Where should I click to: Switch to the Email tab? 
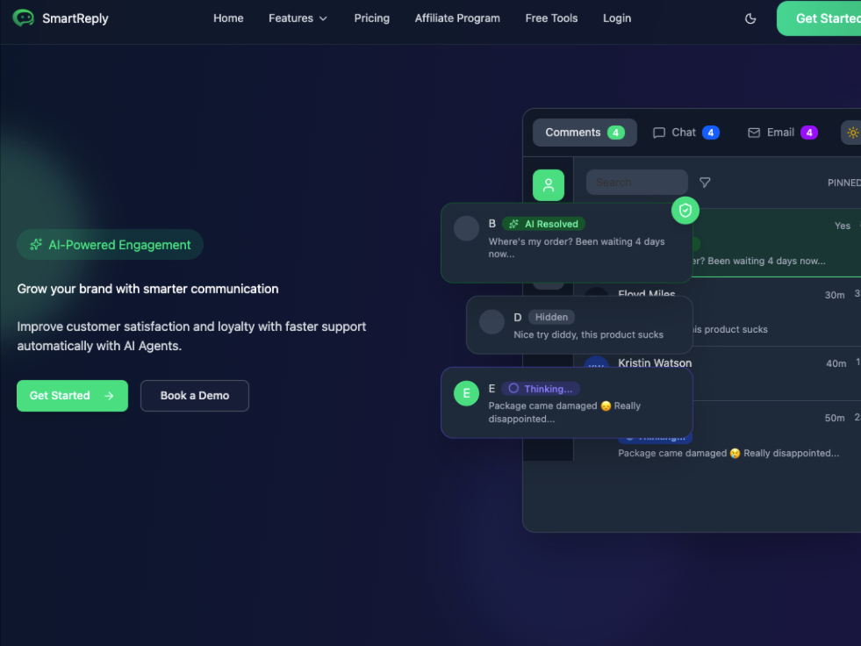pos(783,133)
